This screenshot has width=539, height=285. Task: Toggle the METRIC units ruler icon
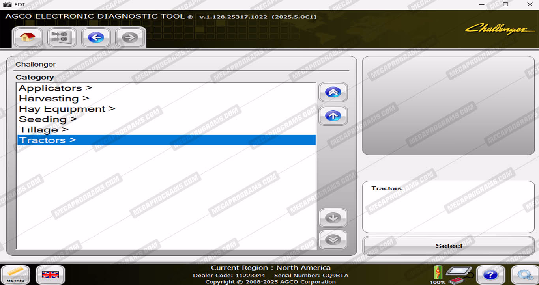click(16, 275)
